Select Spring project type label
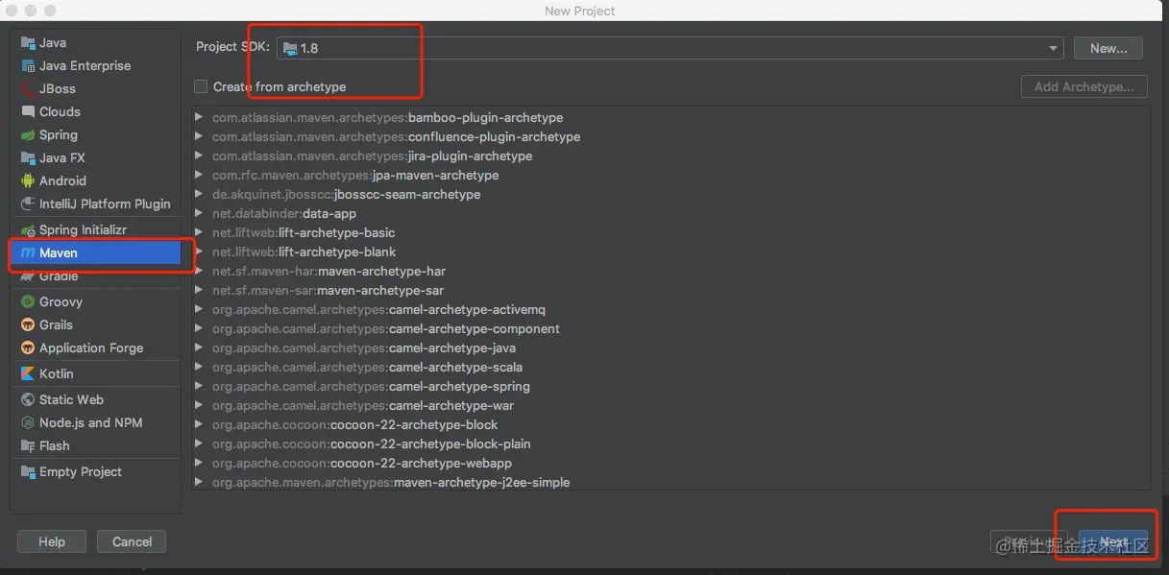Image resolution: width=1169 pixels, height=575 pixels. click(x=59, y=135)
